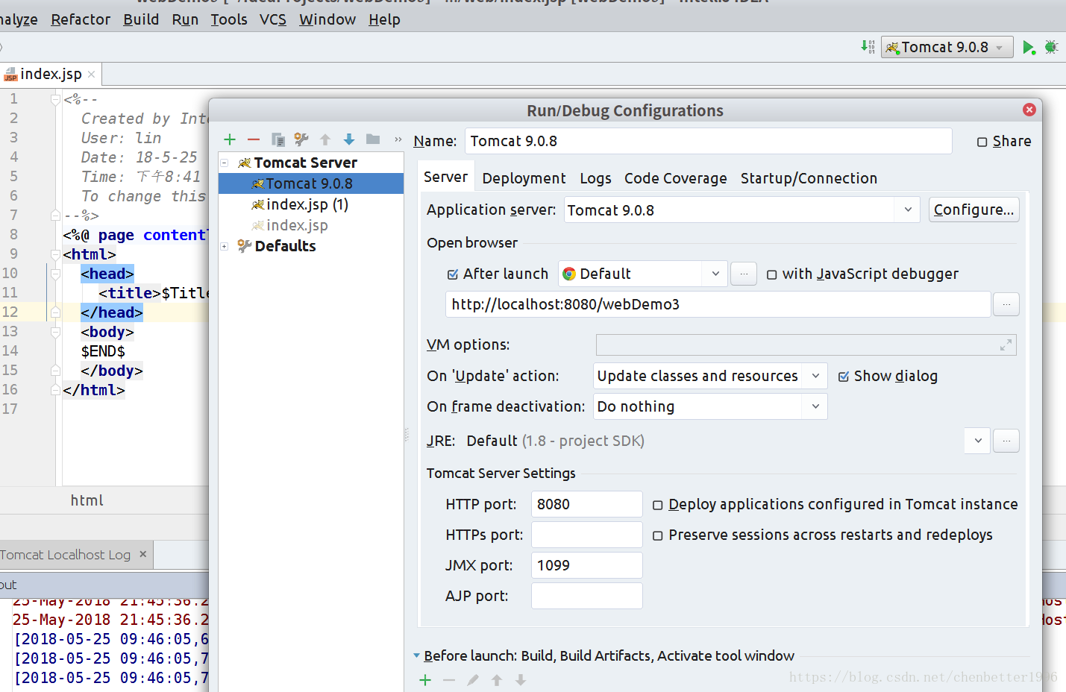Open the JRE dropdown arrow

click(x=977, y=441)
